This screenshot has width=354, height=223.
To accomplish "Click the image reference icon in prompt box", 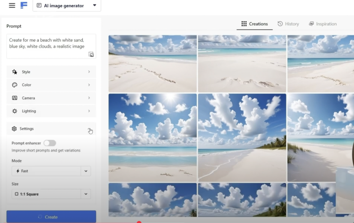I will click(91, 54).
